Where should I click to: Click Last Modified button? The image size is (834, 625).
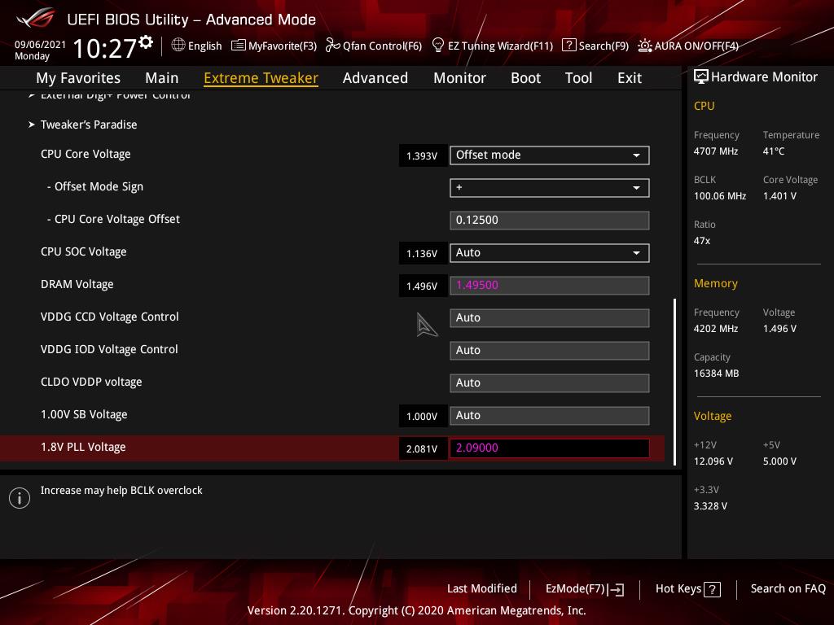[x=482, y=589]
